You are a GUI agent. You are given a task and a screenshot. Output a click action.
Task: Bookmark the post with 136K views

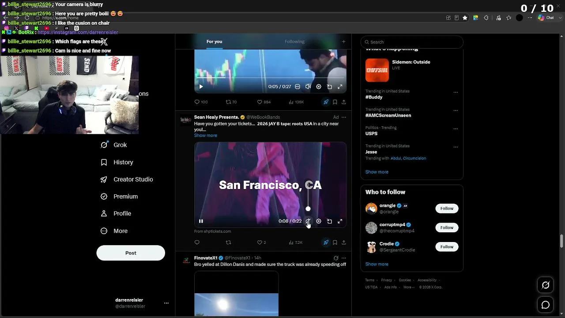tap(335, 102)
